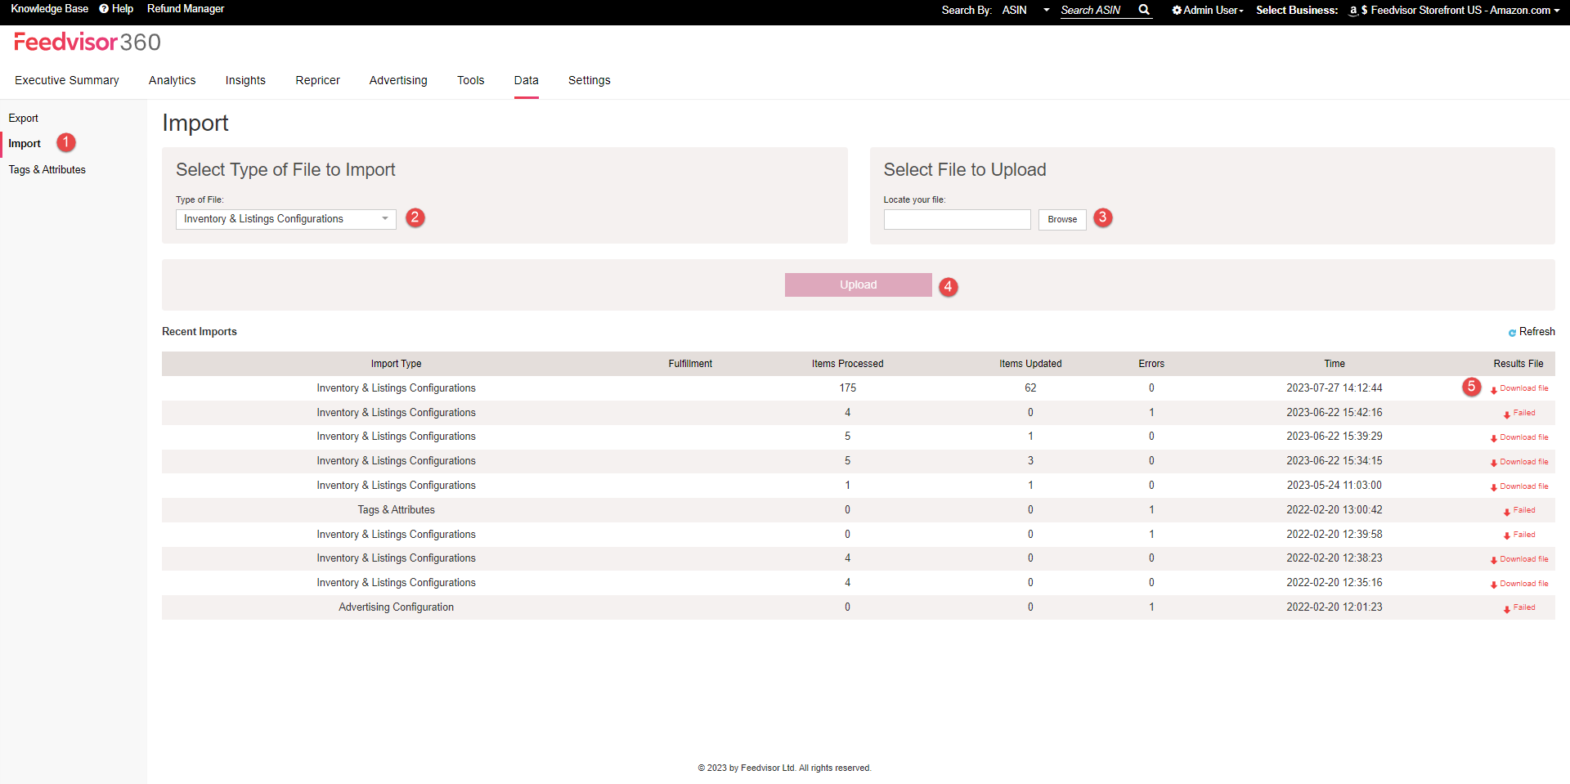Download results file for 2023-06-22 15:34:15 import
1570x784 pixels.
(x=1519, y=462)
